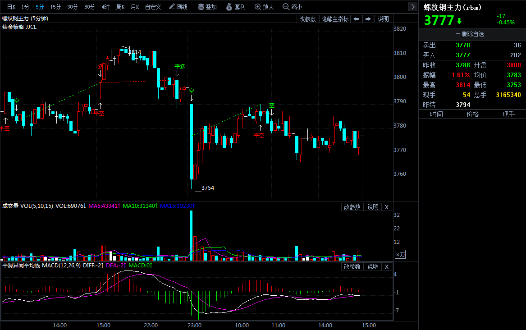Click the right arrow indicator button
Image resolution: width=526 pixels, height=330 pixels.
point(368,19)
